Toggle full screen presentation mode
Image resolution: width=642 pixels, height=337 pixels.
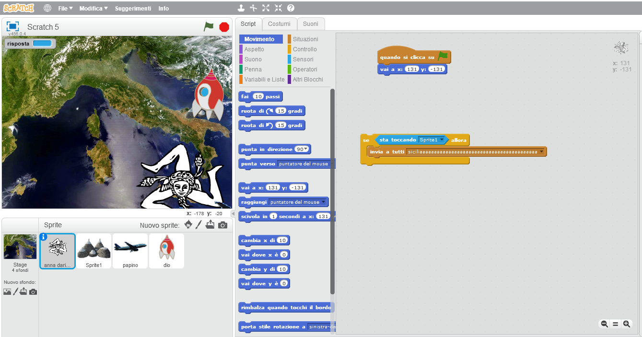[12, 27]
